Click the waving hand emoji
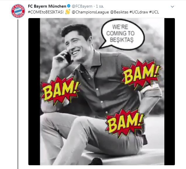Screen dimensions: 186x169 (68, 12)
